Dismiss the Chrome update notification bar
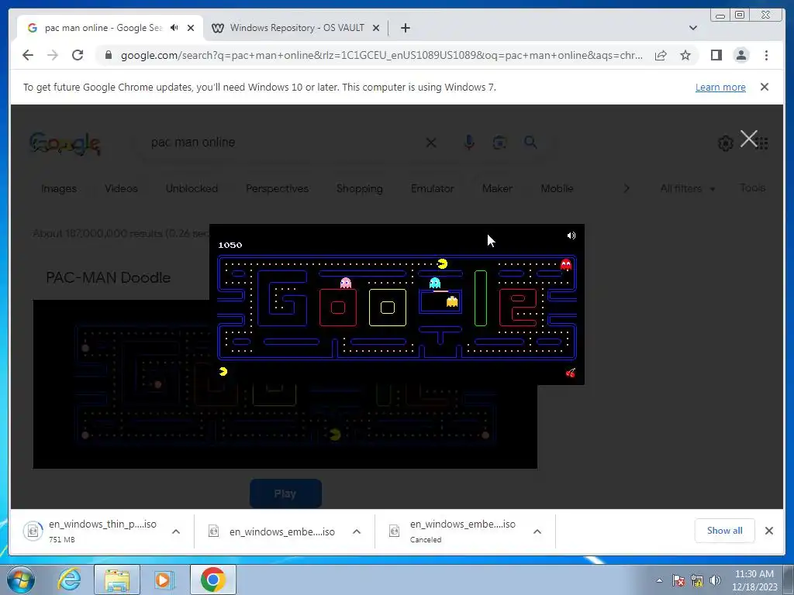Screen dimensions: 794x595 click(x=765, y=87)
